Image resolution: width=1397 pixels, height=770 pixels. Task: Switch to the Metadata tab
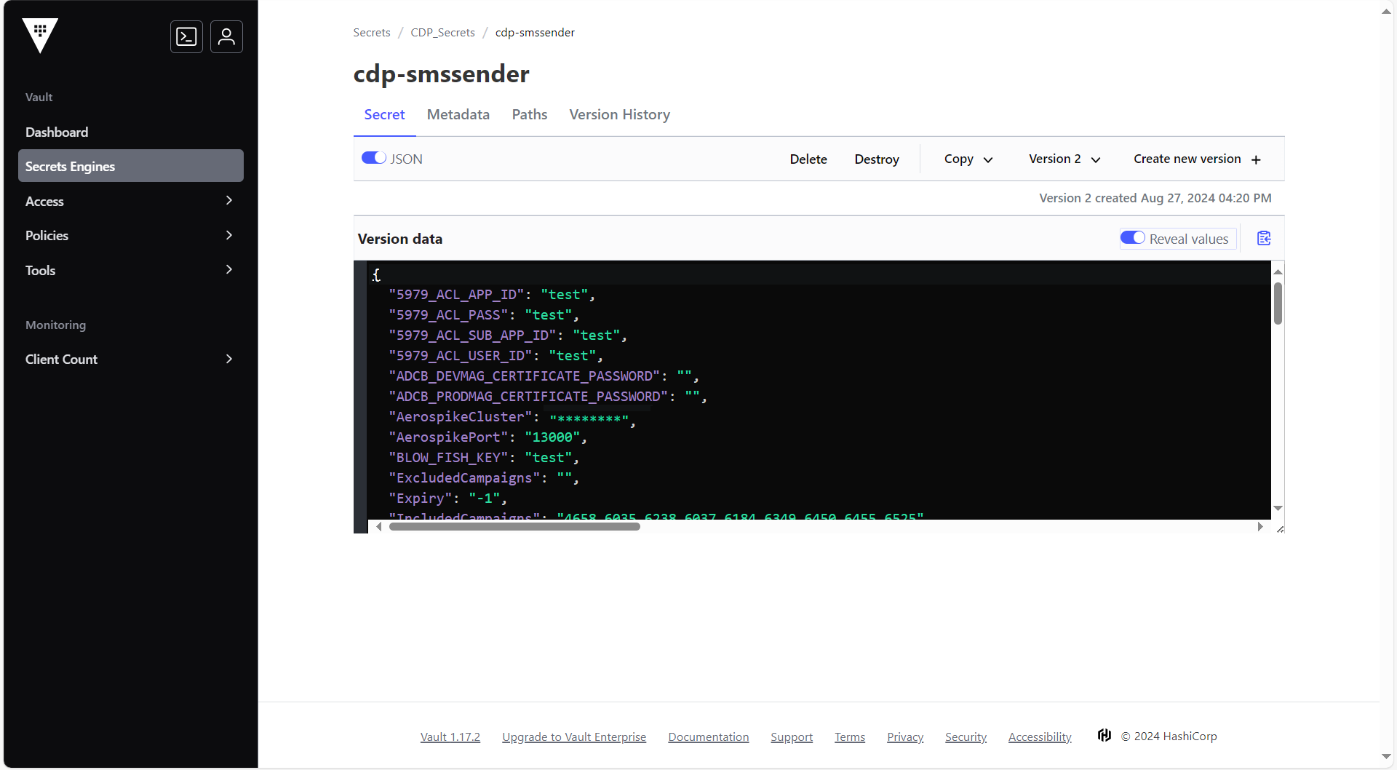[x=458, y=114]
